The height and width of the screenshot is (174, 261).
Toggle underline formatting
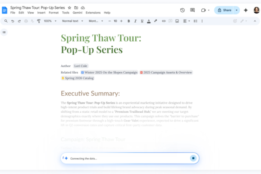coord(142,21)
